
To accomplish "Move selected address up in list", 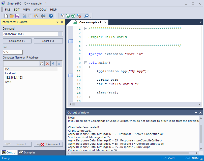I will point(53,64).
